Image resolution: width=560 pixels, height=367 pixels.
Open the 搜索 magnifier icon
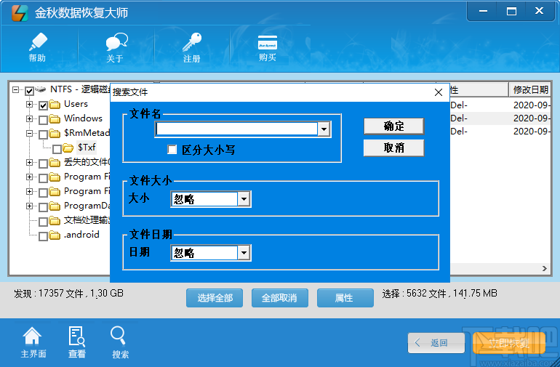pos(120,342)
